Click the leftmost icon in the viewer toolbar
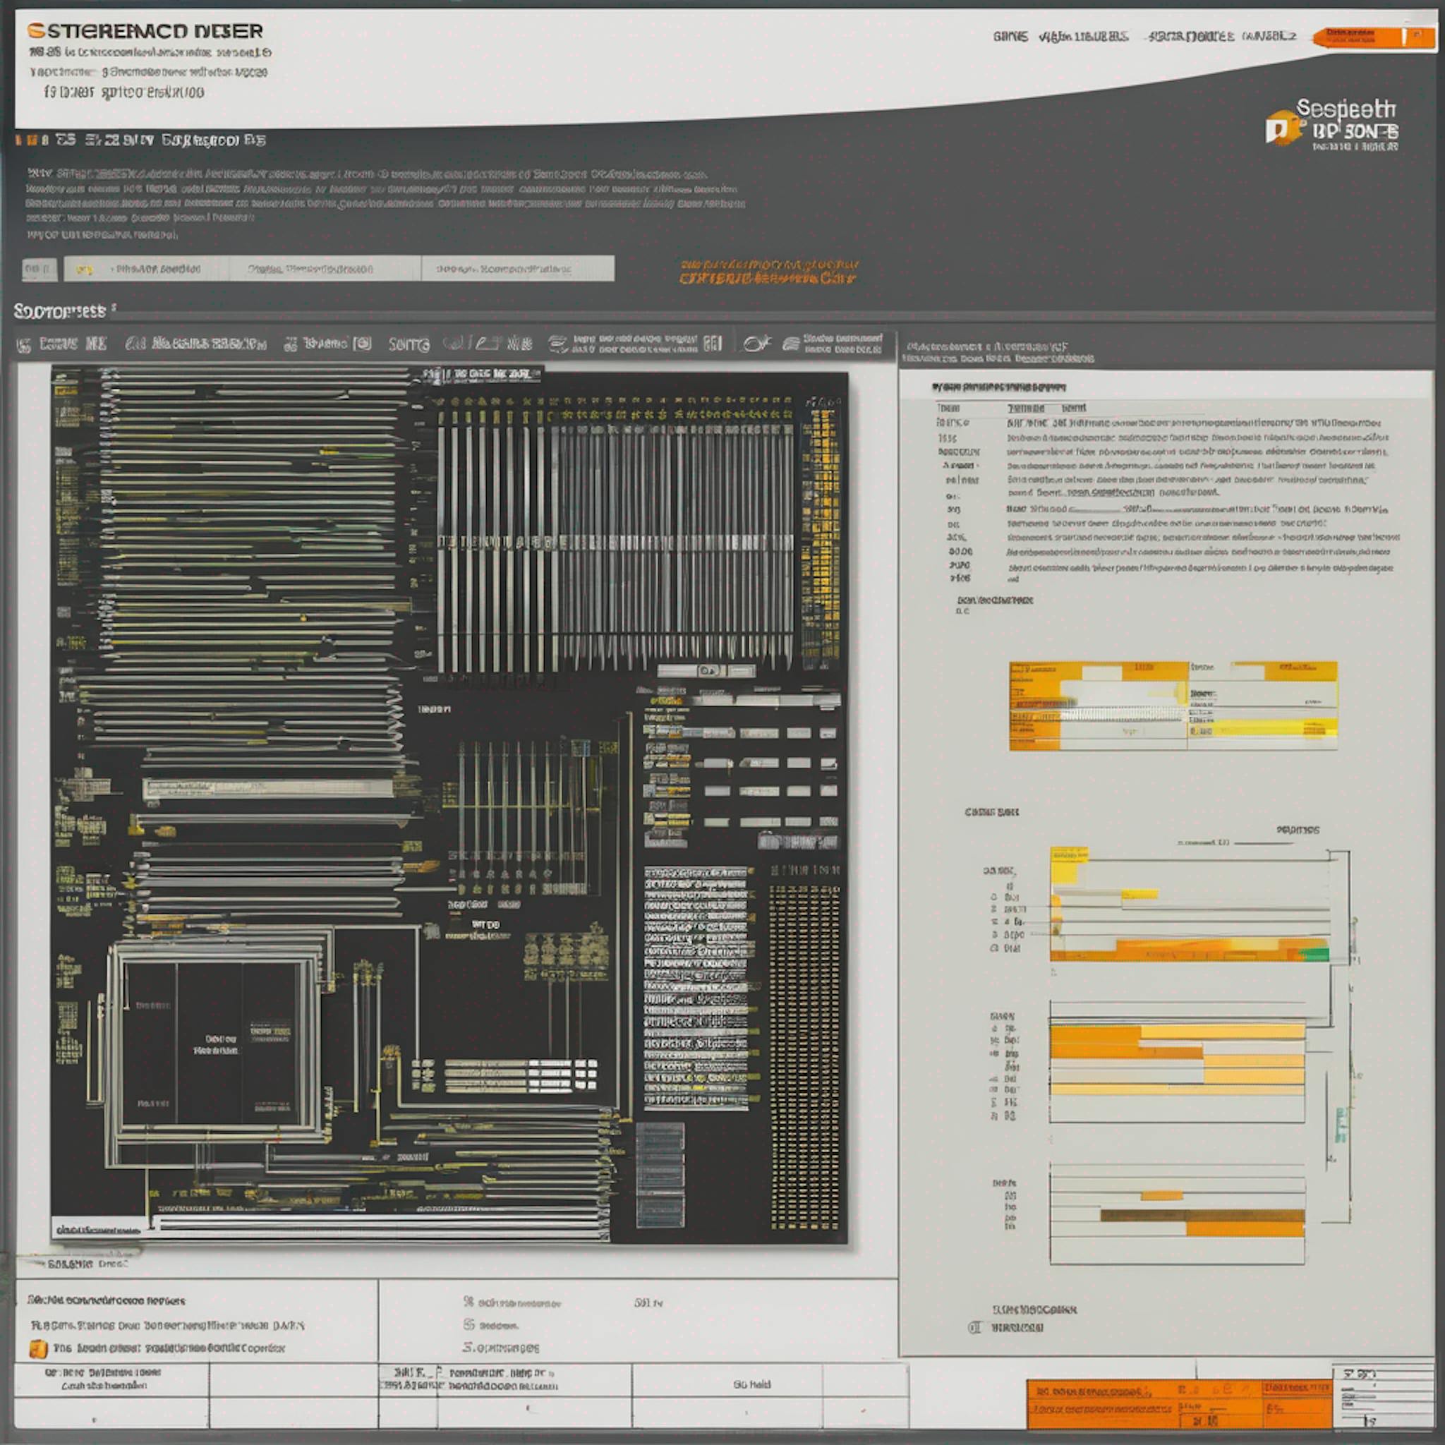 (x=24, y=345)
